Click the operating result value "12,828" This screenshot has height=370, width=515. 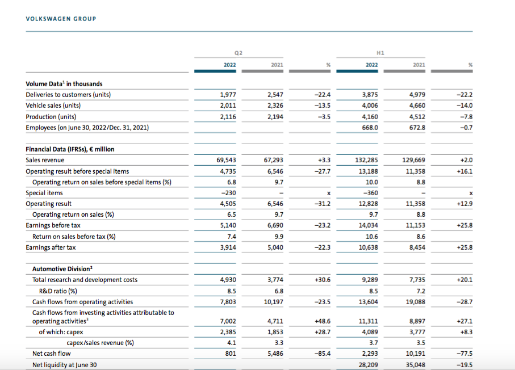(368, 204)
